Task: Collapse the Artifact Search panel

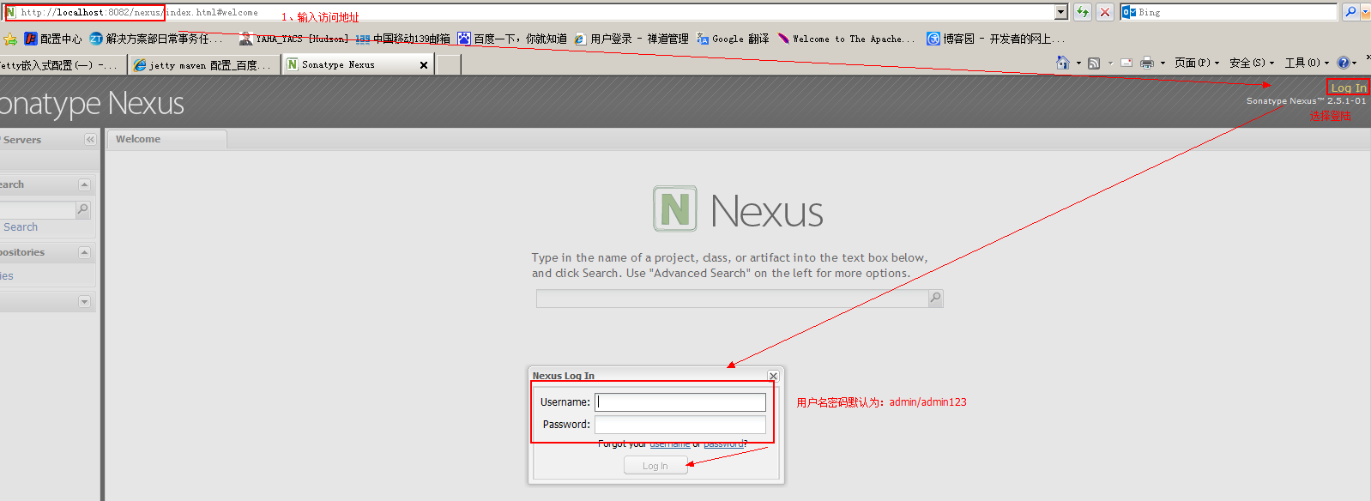Action: (84, 184)
